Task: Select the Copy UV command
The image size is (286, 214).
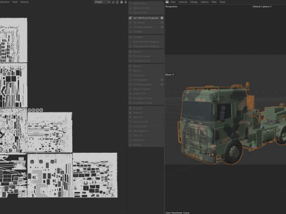Action: pos(146,108)
